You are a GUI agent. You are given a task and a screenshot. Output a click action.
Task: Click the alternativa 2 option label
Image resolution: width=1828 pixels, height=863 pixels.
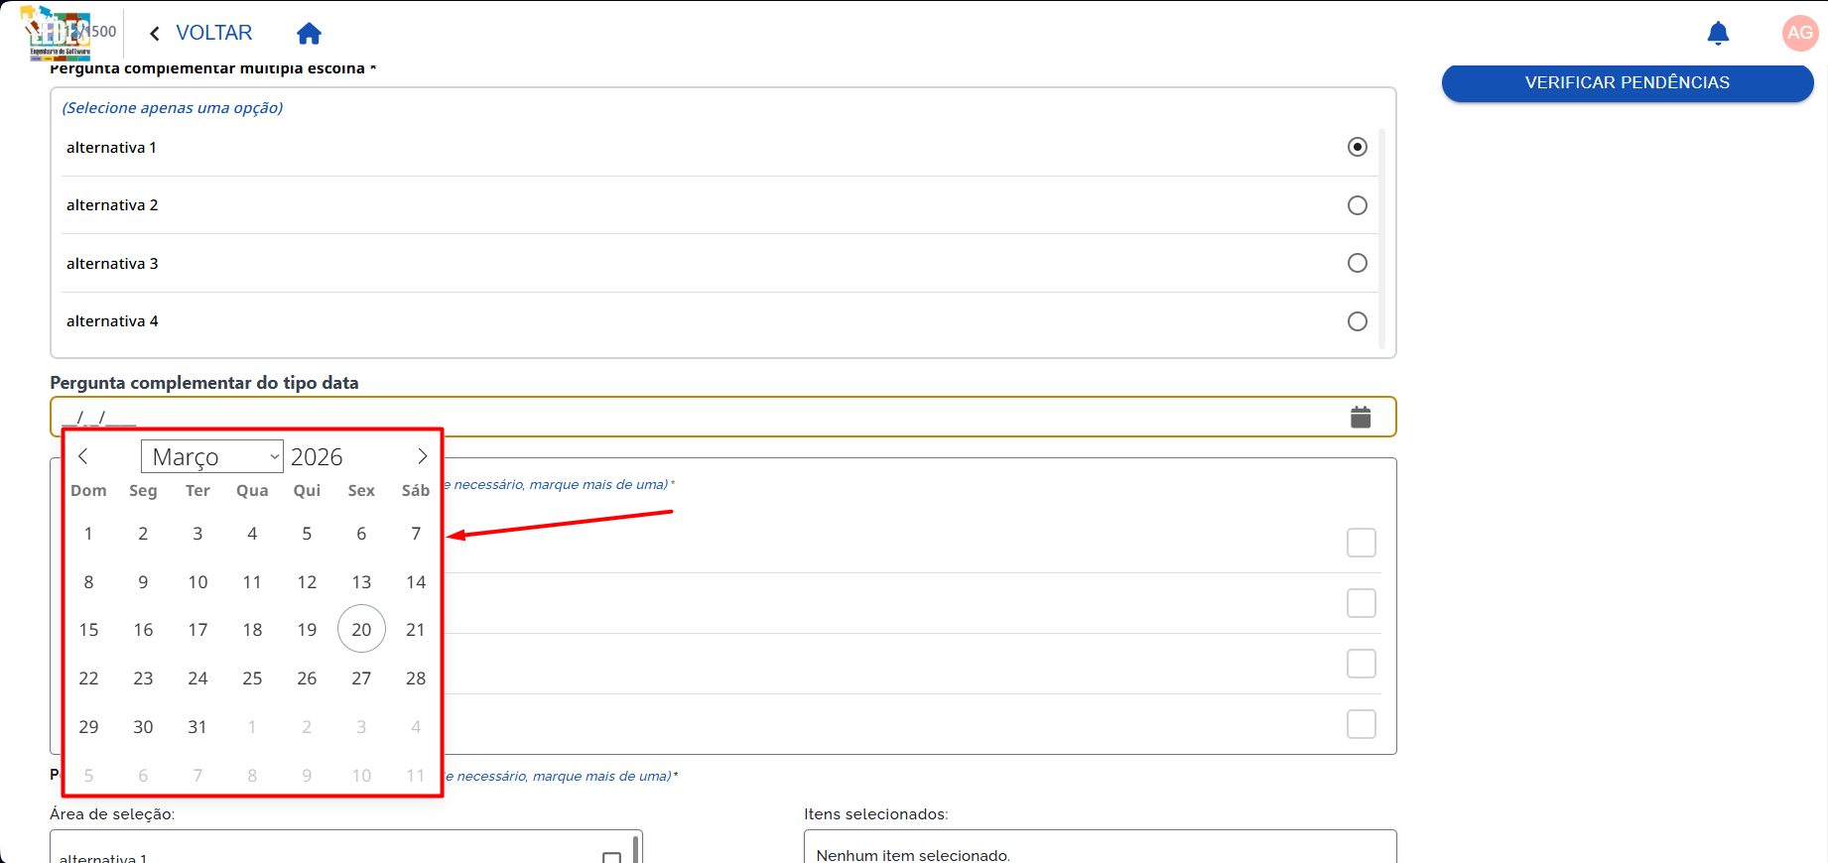[x=112, y=205]
